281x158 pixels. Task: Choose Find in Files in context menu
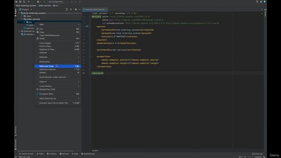tap(58, 46)
